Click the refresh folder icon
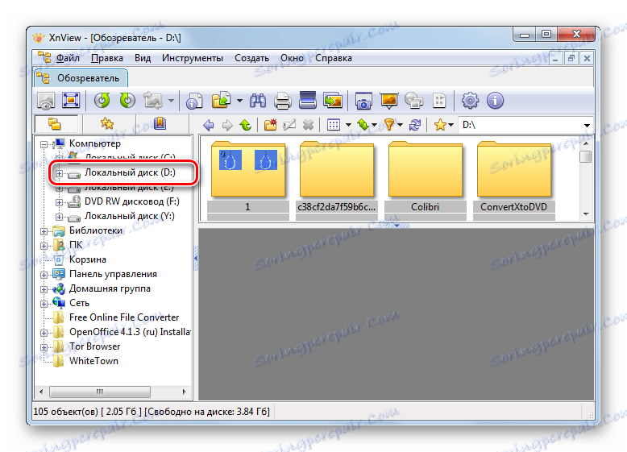The image size is (627, 452). click(x=415, y=125)
